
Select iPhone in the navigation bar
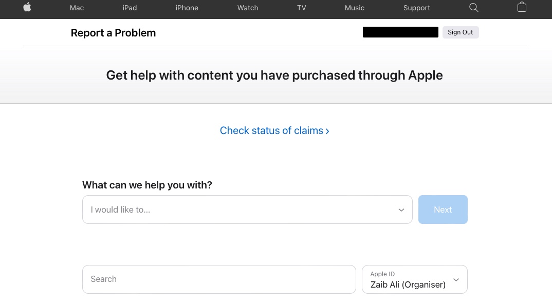[x=187, y=8]
